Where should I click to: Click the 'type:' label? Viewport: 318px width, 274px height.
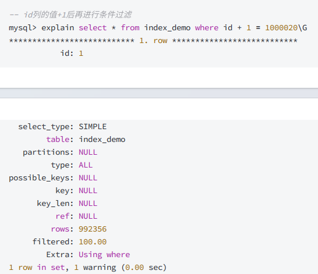(x=62, y=165)
